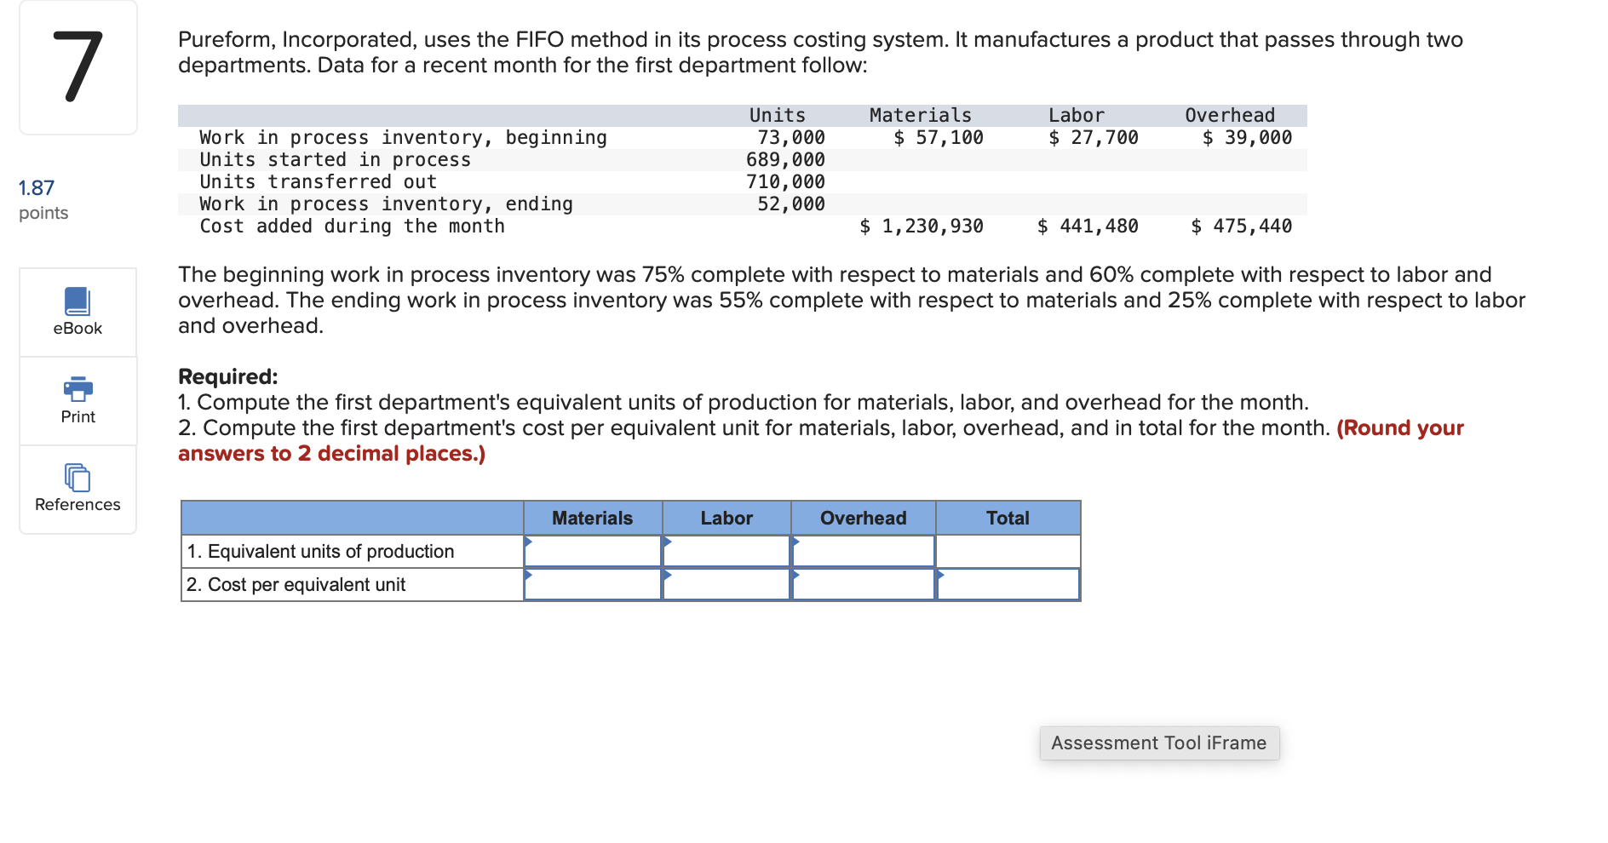Open the eBook resource icon

77,311
